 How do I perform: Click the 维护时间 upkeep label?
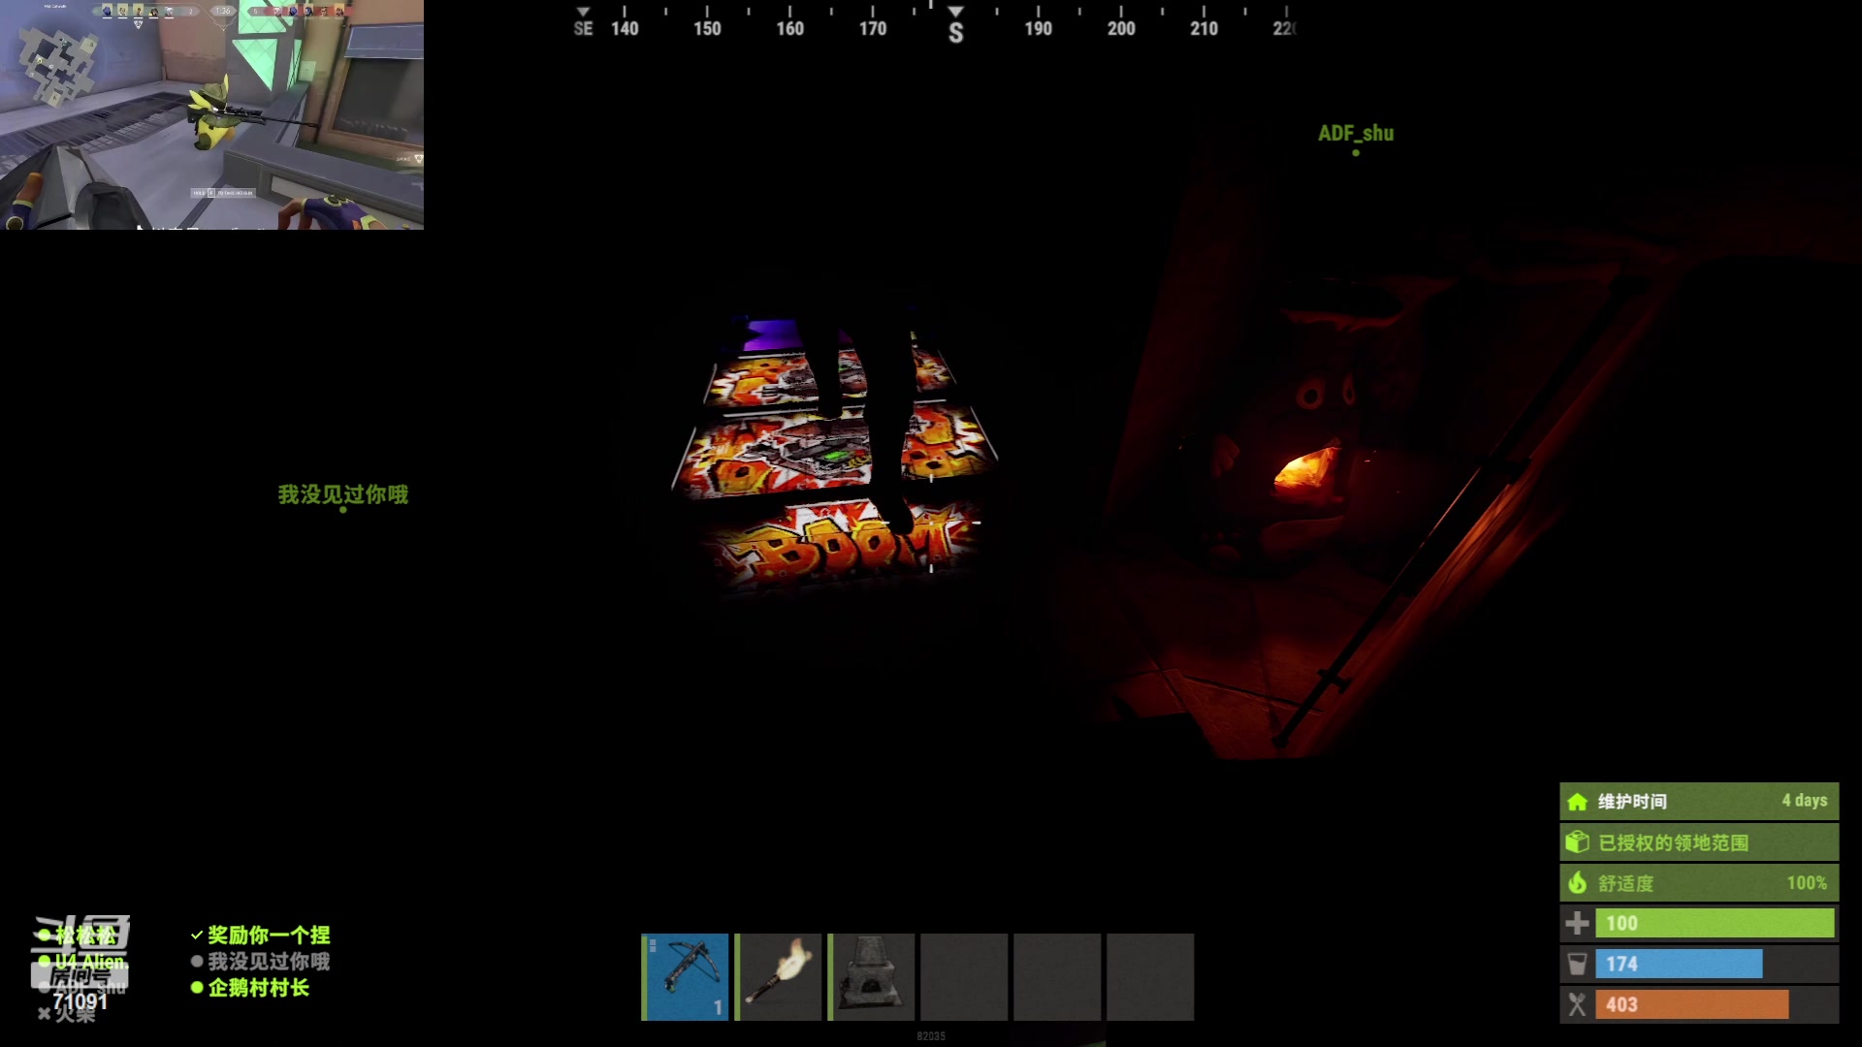click(1632, 802)
